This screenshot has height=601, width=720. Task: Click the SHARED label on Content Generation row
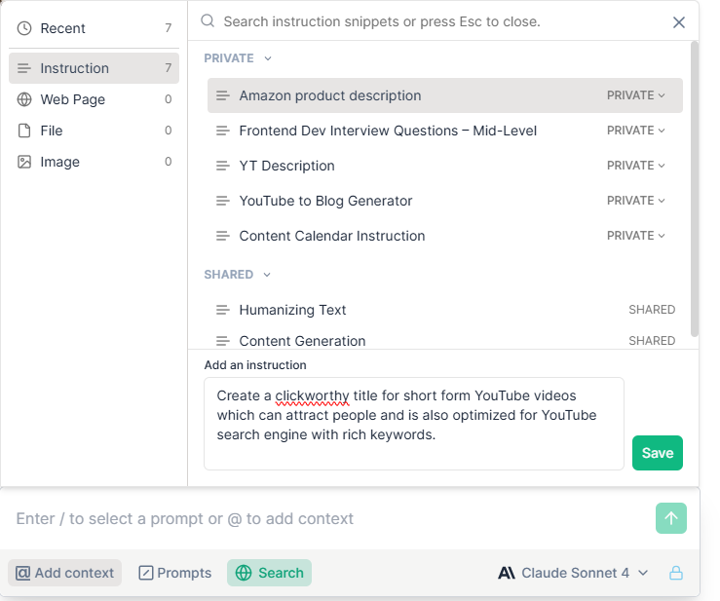click(x=652, y=341)
